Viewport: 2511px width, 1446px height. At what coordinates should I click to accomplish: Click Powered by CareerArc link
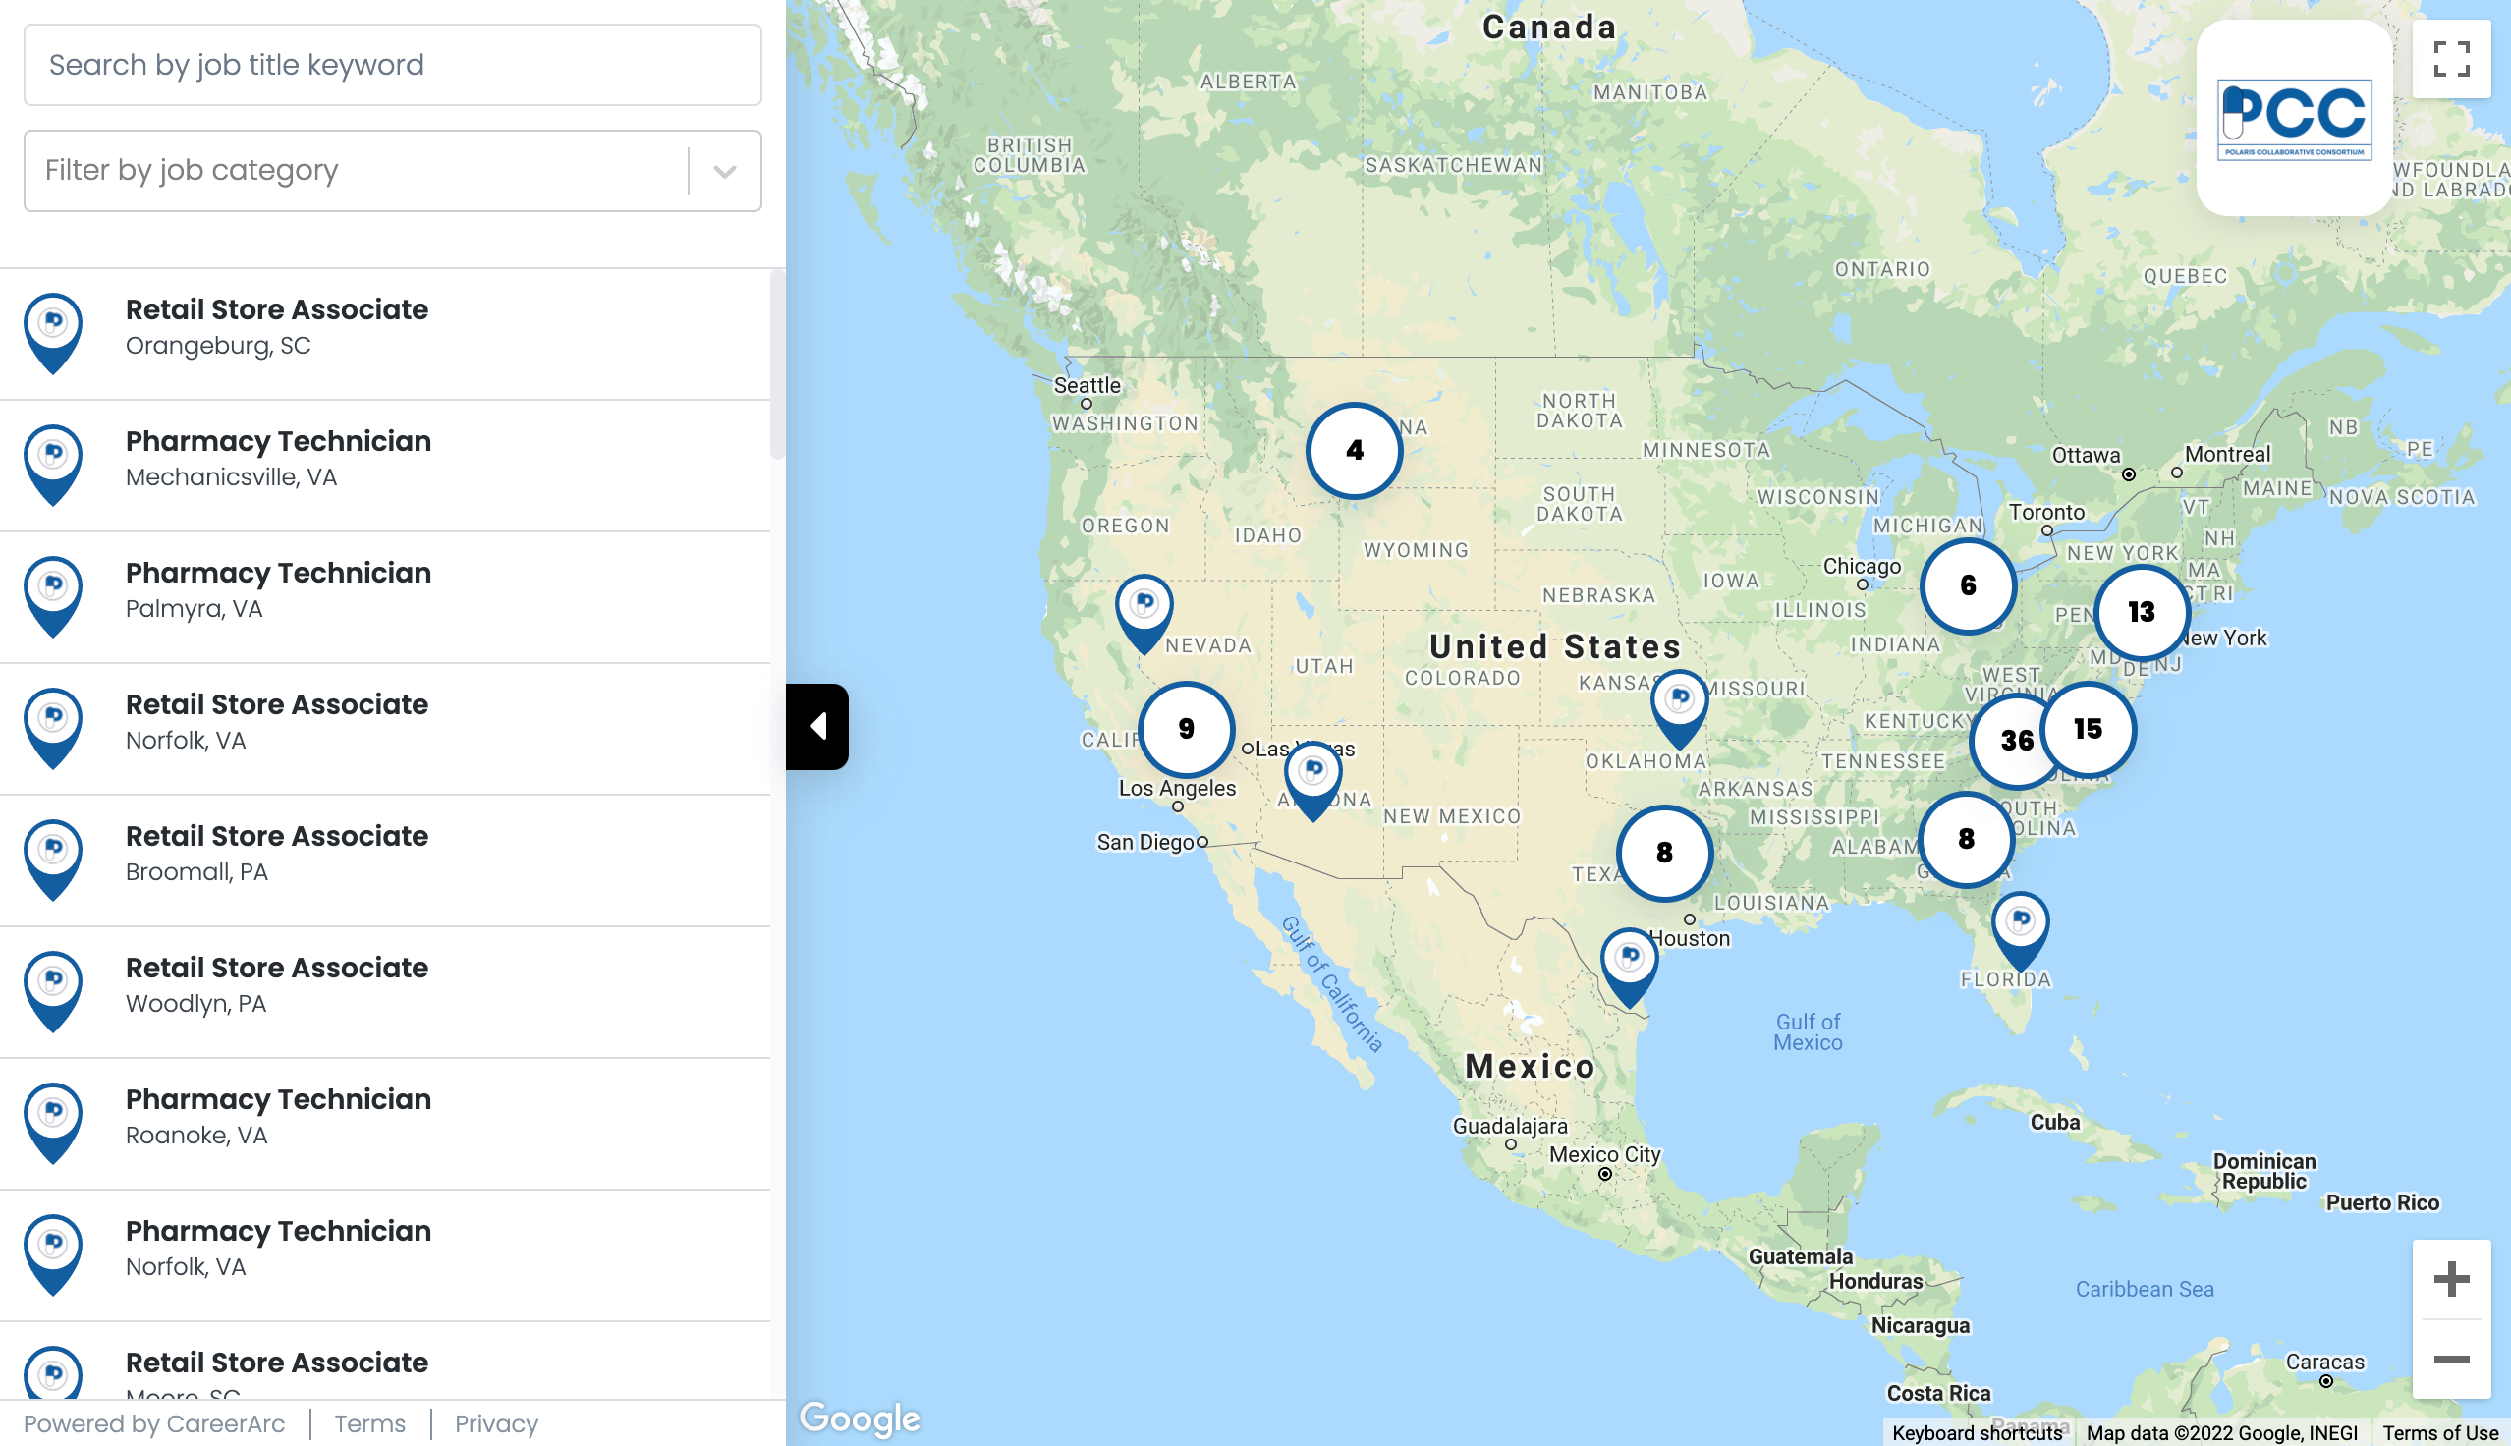tap(154, 1424)
